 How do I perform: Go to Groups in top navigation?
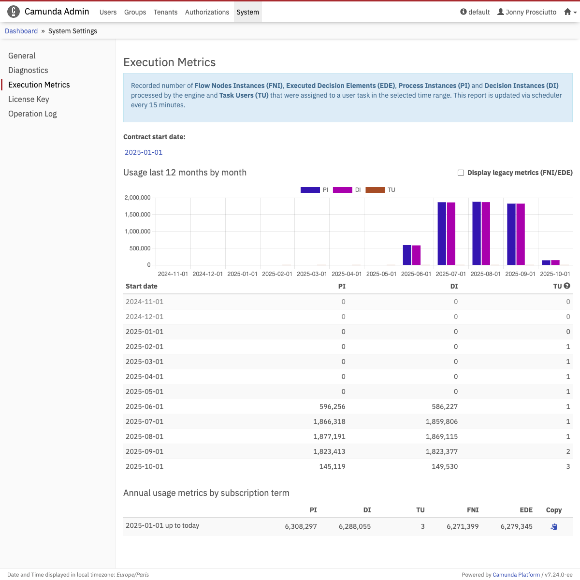(x=135, y=12)
